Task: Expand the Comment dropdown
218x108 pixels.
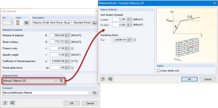Action: pyautogui.click(x=89, y=93)
